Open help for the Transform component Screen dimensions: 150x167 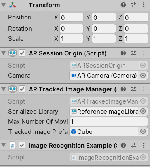123,5
